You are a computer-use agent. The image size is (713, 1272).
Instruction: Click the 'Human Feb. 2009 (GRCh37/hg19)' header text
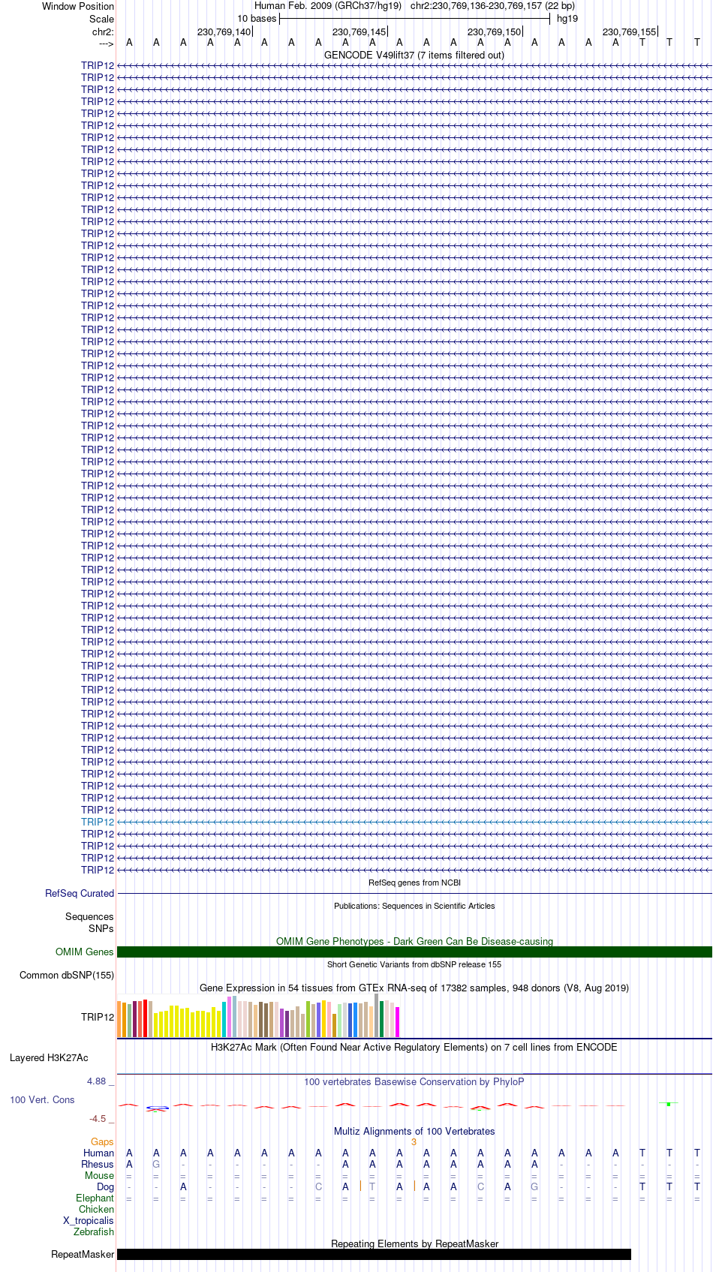pos(328,6)
